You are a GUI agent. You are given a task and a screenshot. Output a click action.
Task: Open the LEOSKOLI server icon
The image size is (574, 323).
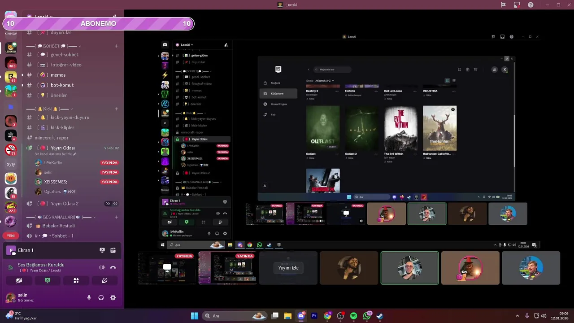click(11, 48)
